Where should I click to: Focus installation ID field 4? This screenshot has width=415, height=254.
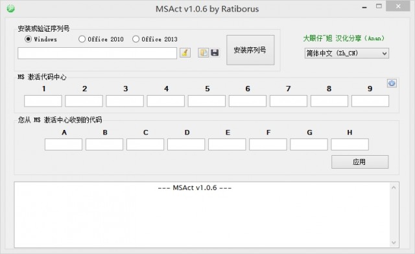pos(166,101)
